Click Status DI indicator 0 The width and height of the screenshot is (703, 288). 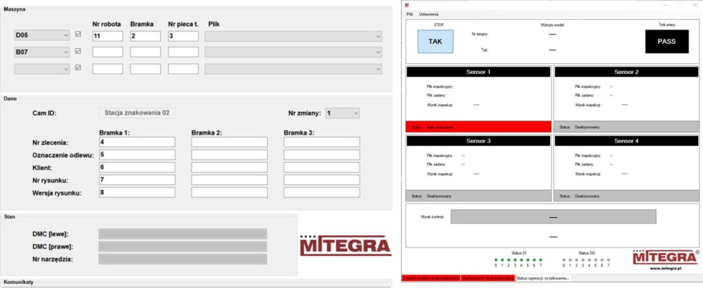496,260
